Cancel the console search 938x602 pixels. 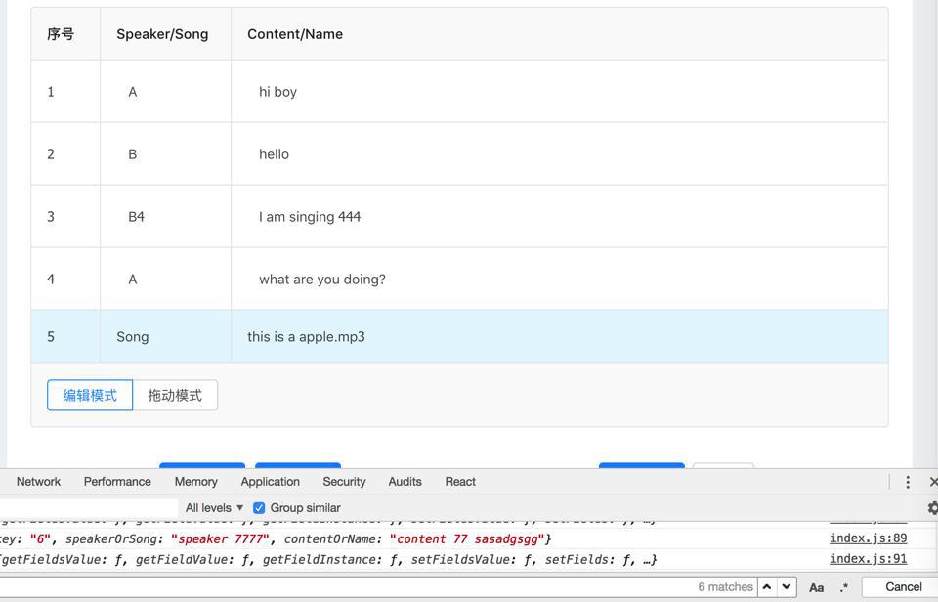[x=903, y=587]
